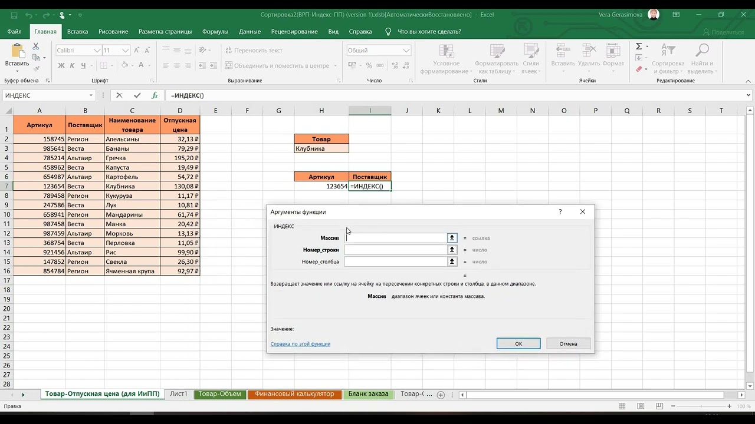Collapse the ribbon with chevron arrow
The image size is (755, 424).
click(748, 81)
